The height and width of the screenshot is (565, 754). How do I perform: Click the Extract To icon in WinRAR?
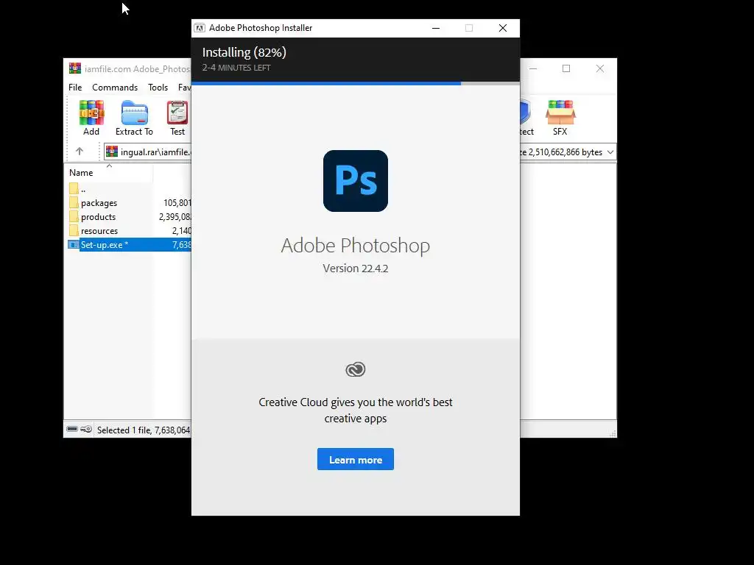pos(134,113)
